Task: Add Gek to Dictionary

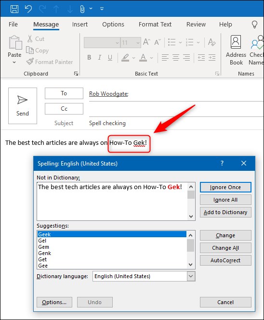Action: (x=225, y=212)
